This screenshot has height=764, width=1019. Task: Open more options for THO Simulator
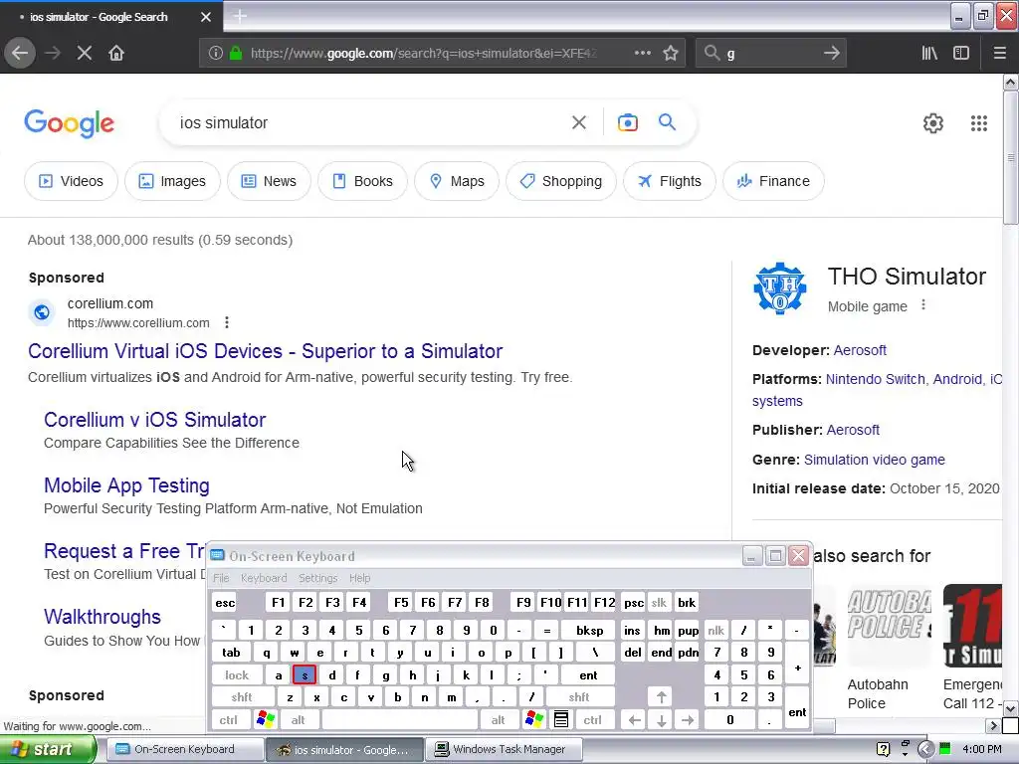pyautogui.click(x=922, y=304)
